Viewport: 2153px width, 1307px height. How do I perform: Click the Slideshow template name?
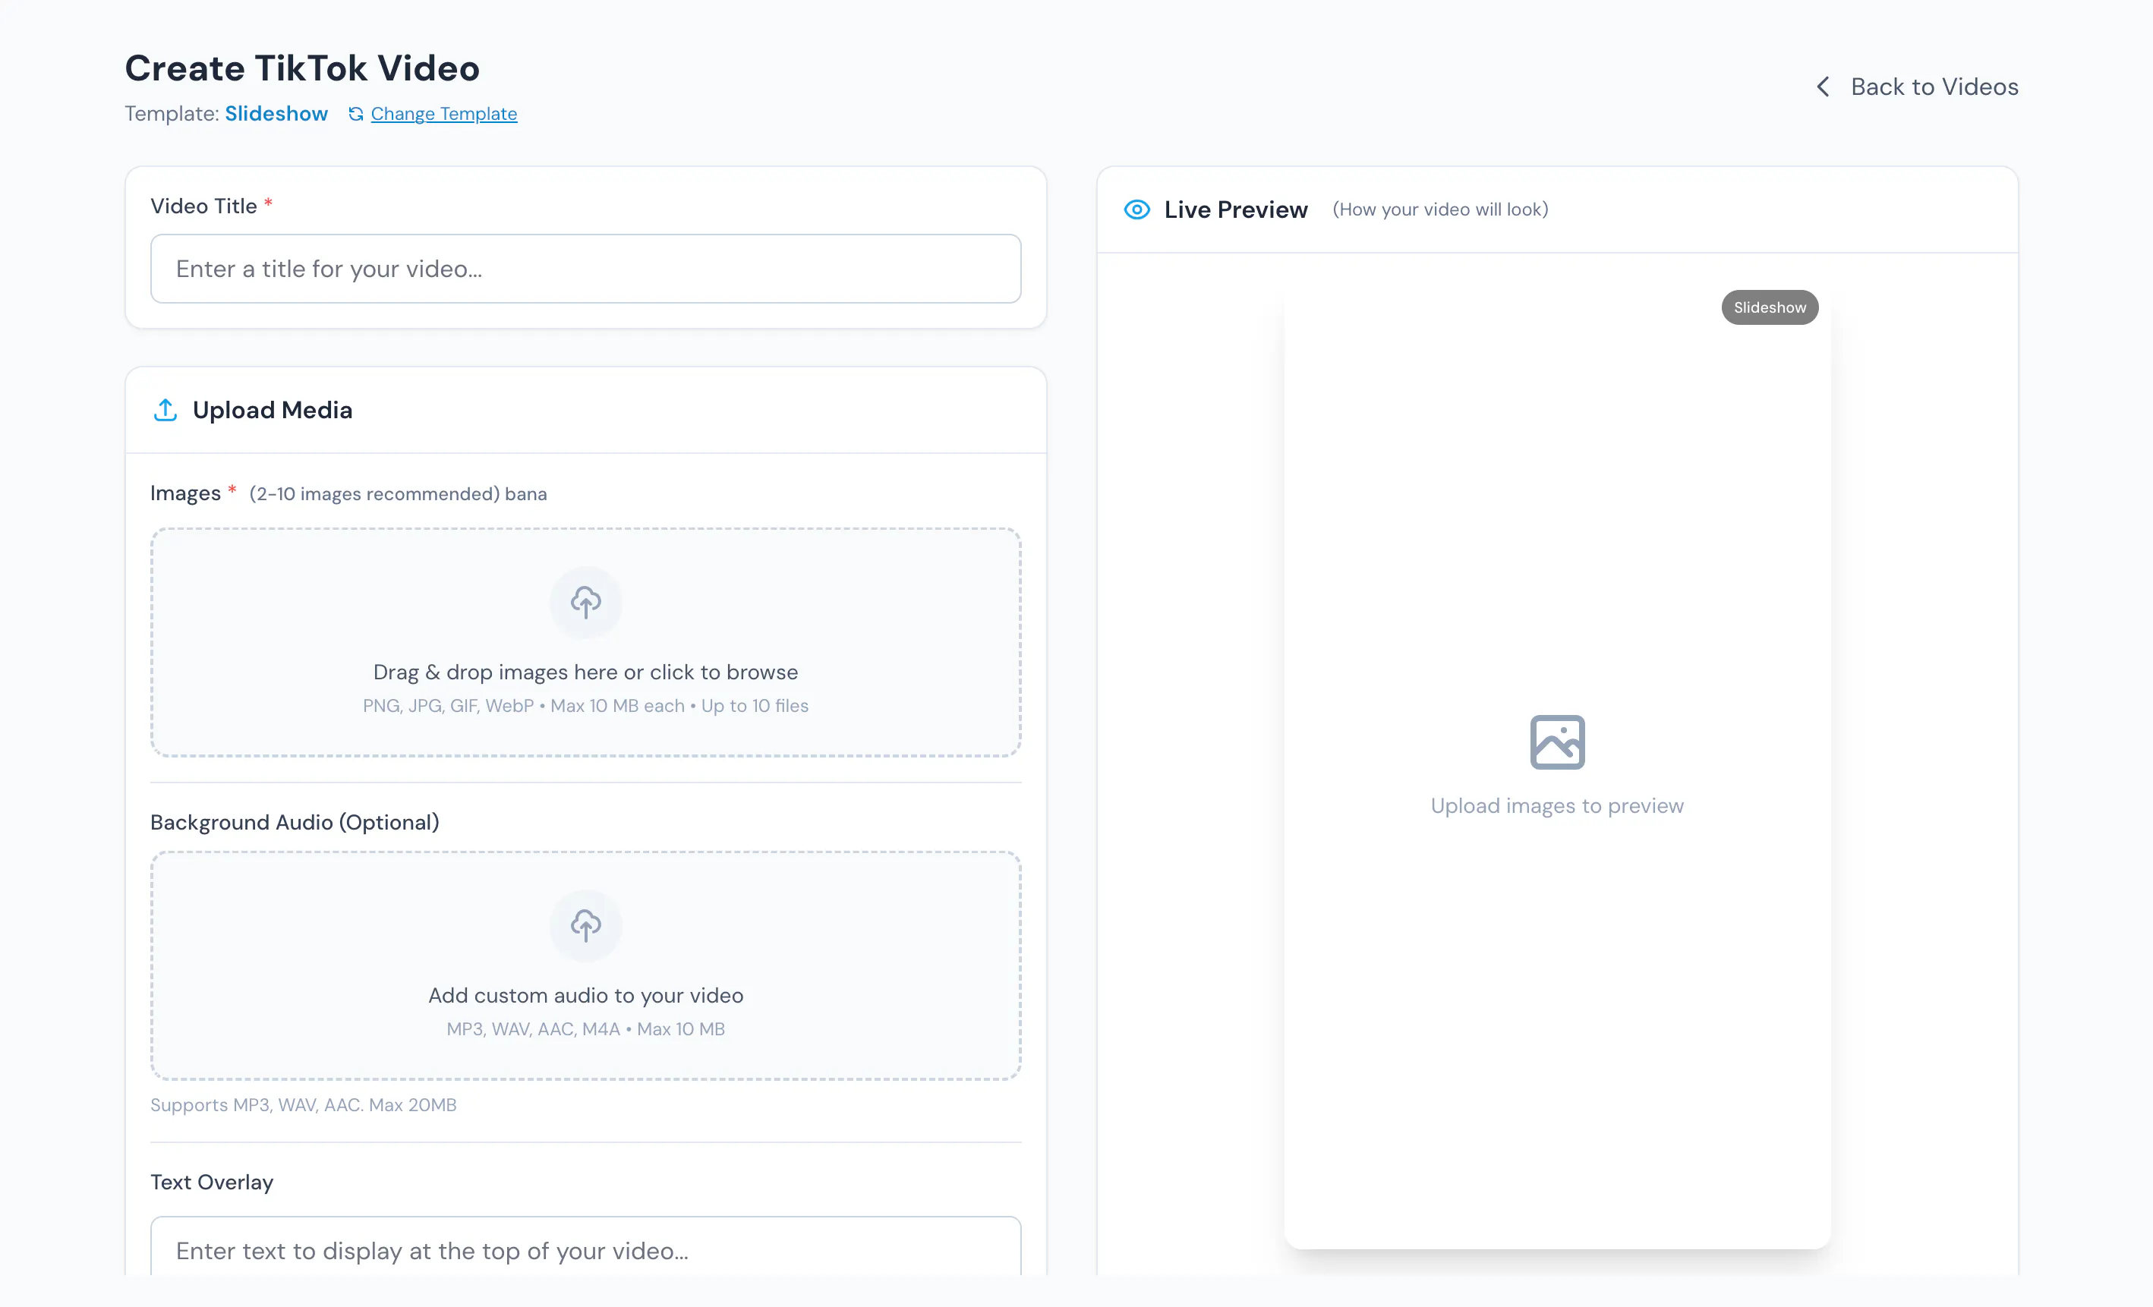(x=276, y=114)
